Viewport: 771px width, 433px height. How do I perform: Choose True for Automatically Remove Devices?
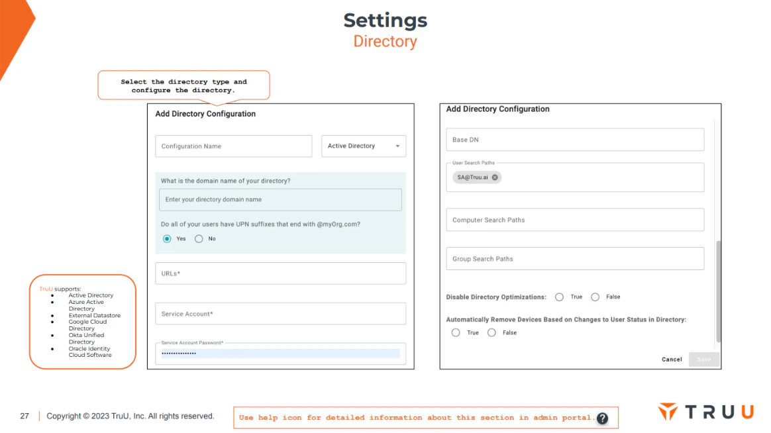(x=456, y=333)
